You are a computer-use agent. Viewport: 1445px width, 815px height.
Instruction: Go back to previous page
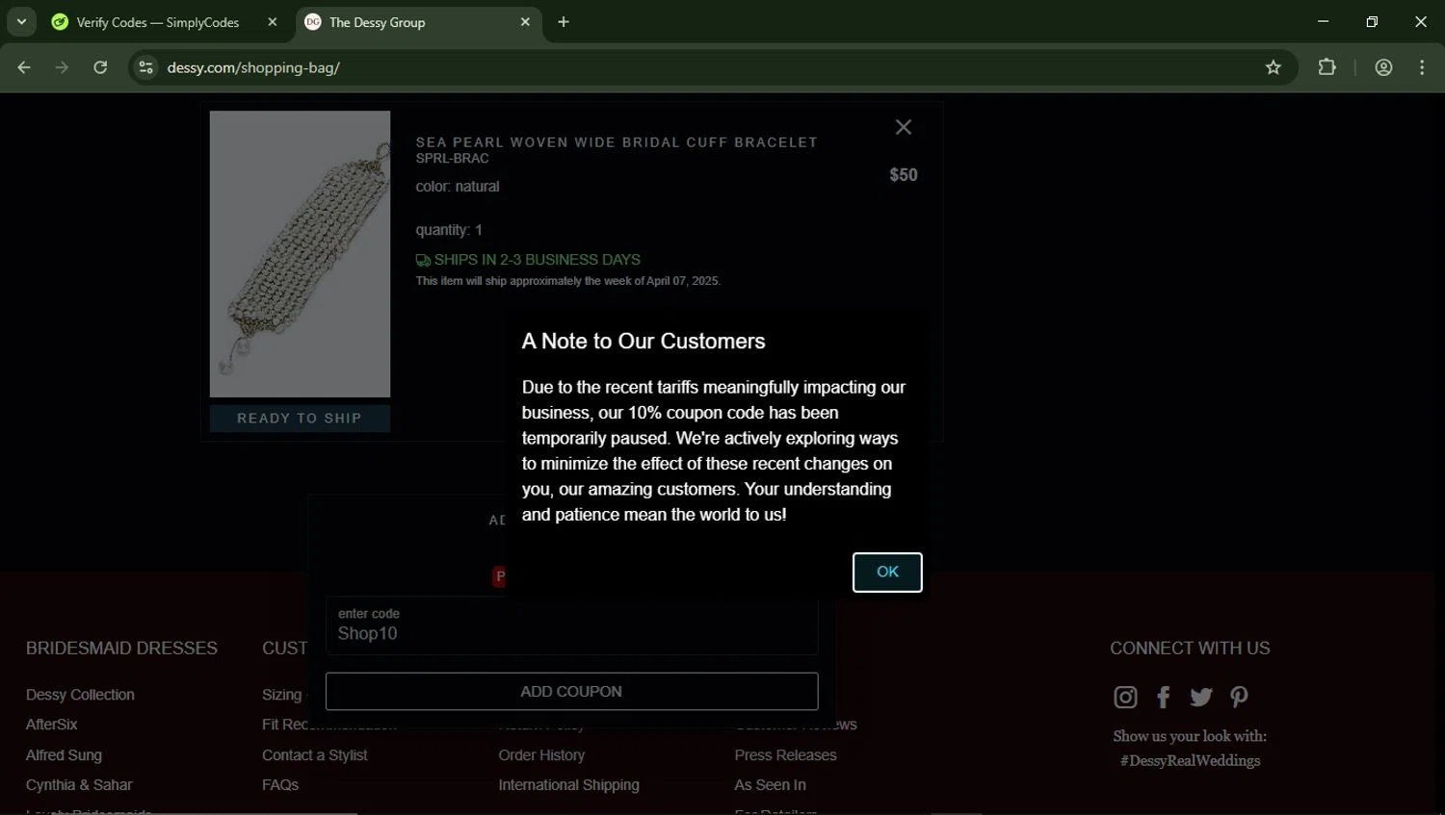tap(24, 67)
